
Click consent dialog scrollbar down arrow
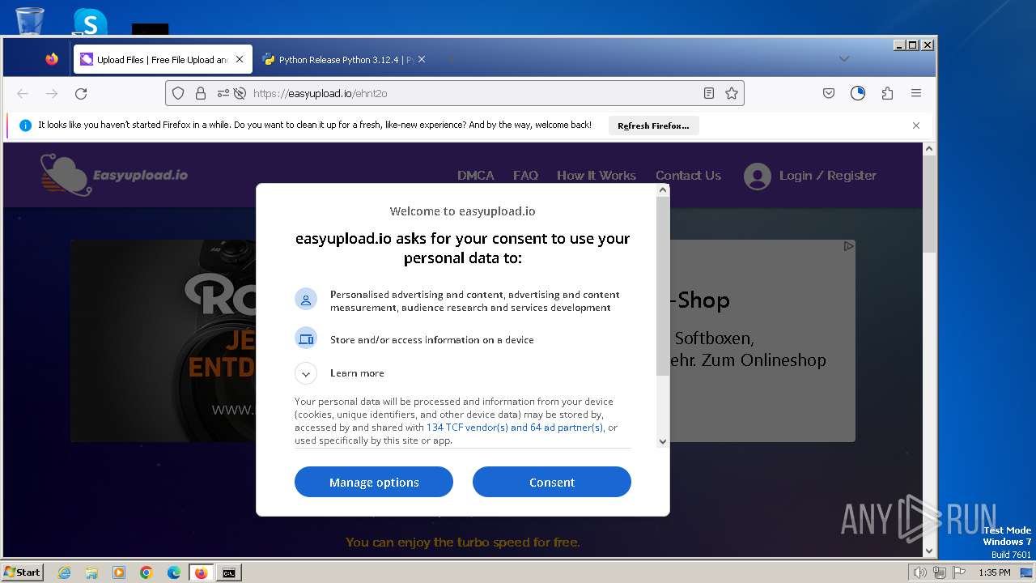coord(663,441)
